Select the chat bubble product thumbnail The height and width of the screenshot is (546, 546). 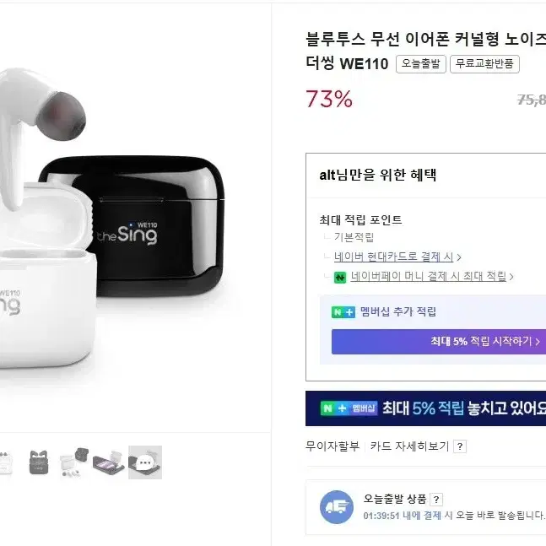coord(145,462)
